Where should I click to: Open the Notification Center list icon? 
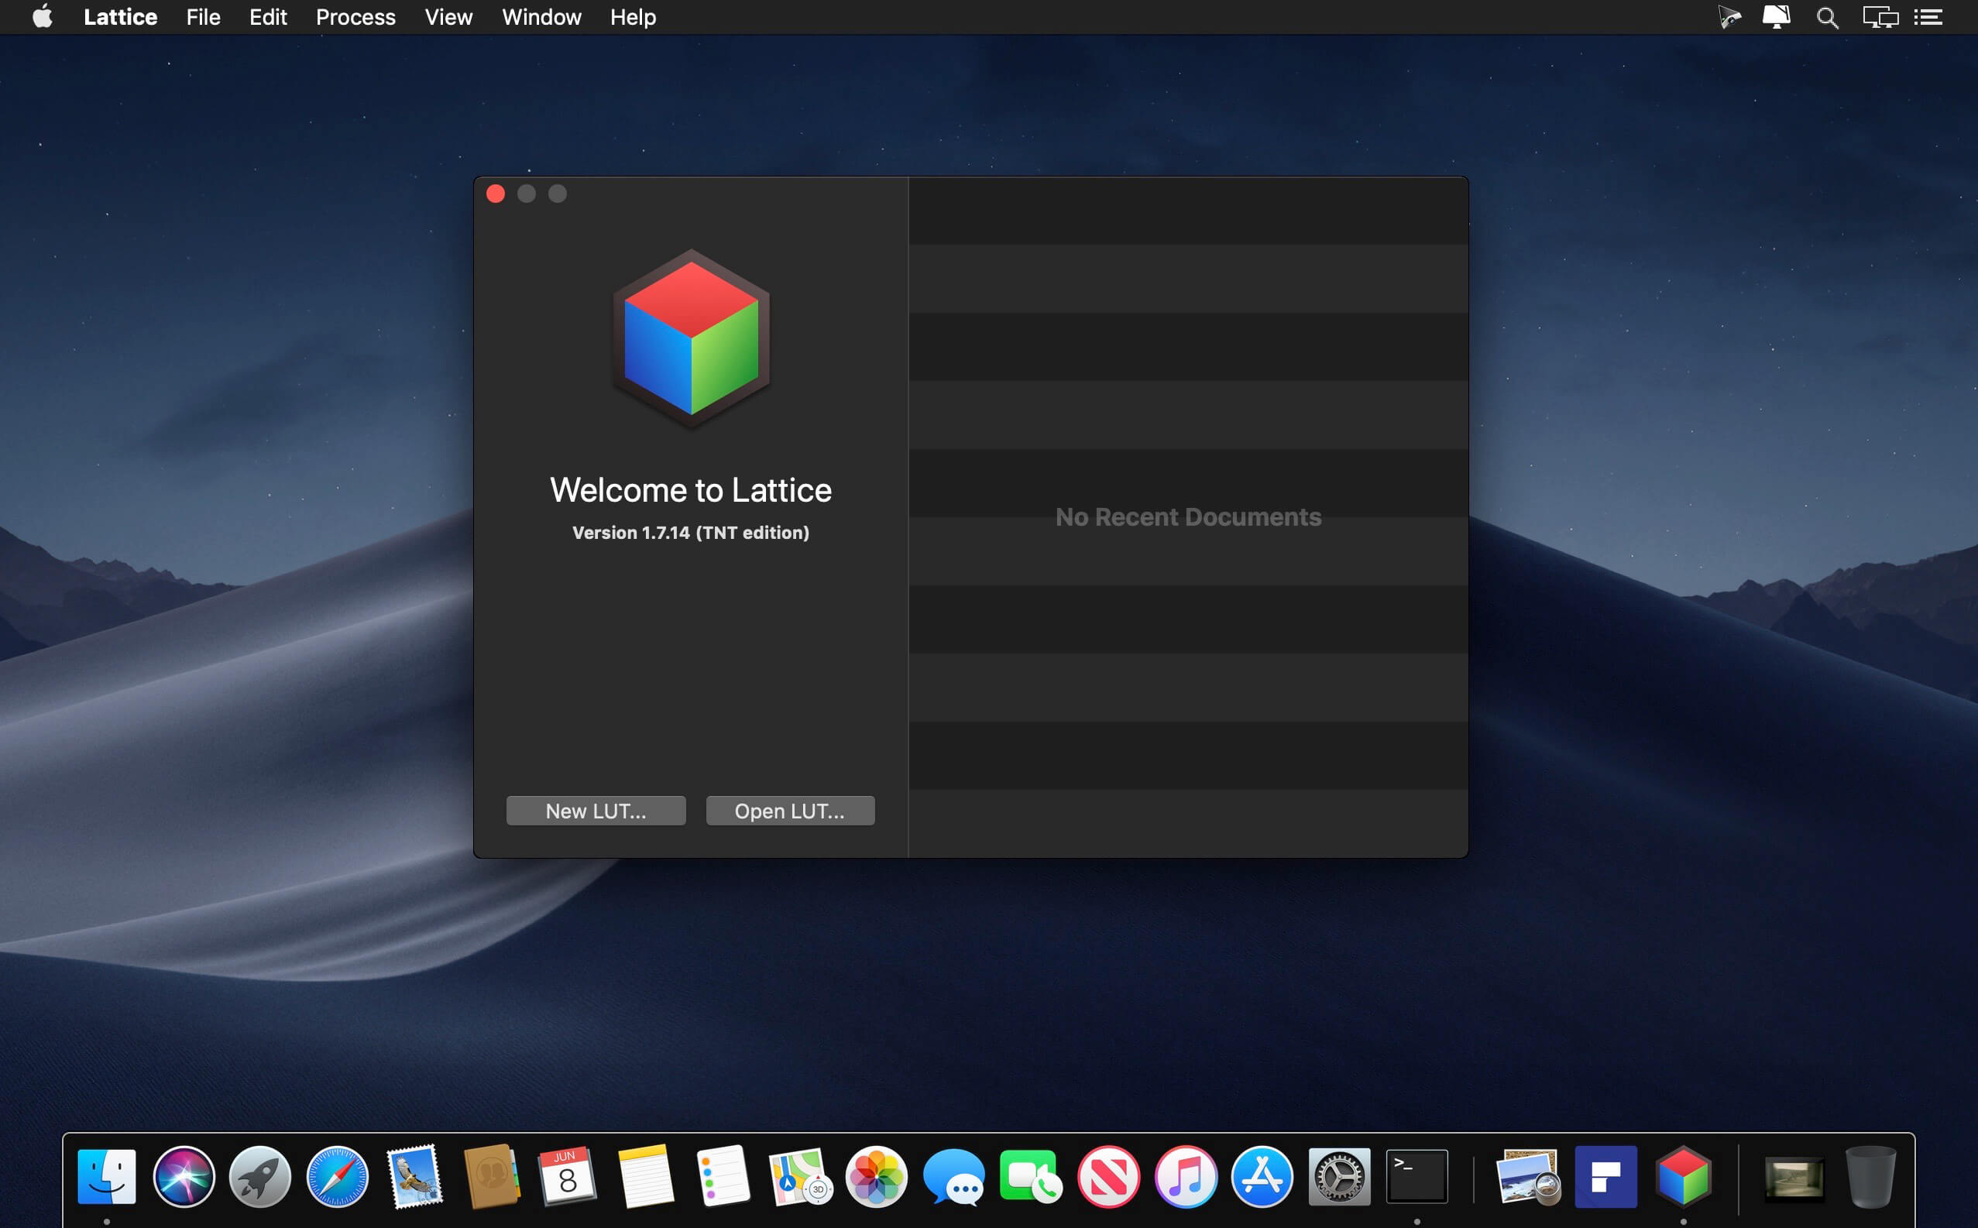[1928, 17]
